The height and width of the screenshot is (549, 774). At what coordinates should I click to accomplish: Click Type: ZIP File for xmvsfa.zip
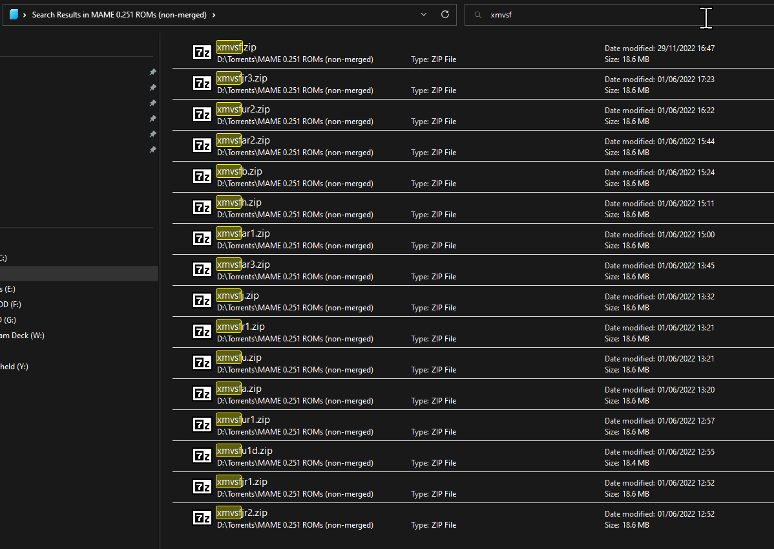pyautogui.click(x=434, y=401)
